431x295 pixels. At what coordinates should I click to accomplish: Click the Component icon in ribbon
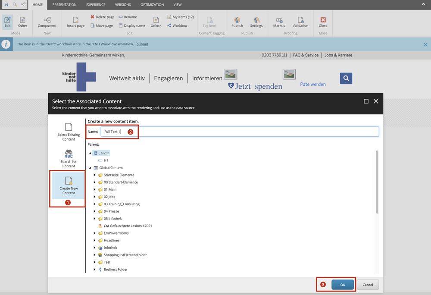47,22
